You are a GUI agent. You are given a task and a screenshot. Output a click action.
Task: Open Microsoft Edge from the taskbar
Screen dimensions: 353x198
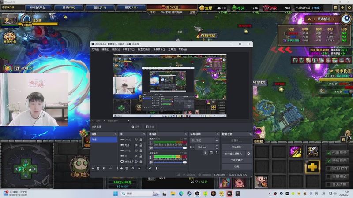(181, 194)
